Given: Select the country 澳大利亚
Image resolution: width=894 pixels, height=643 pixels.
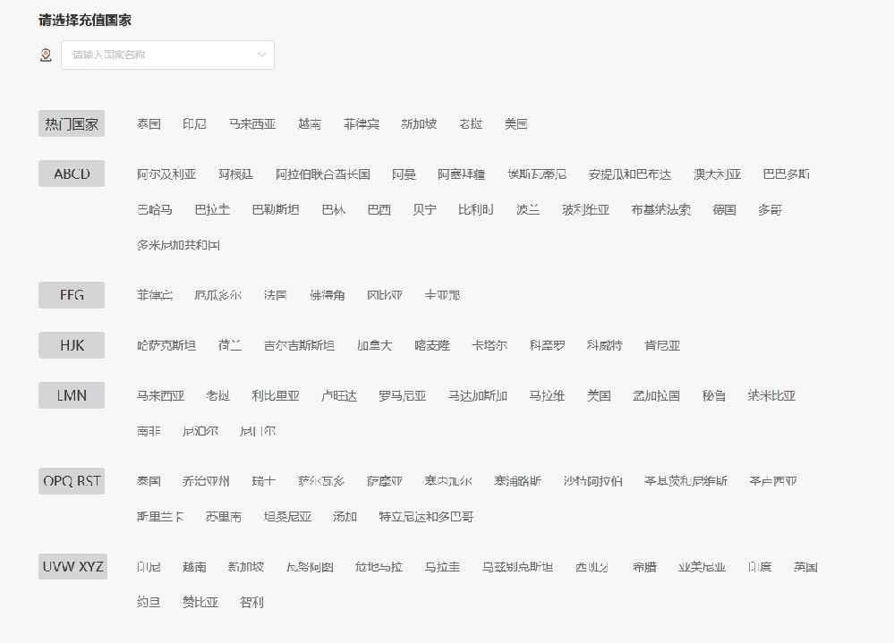Looking at the screenshot, I should 717,174.
